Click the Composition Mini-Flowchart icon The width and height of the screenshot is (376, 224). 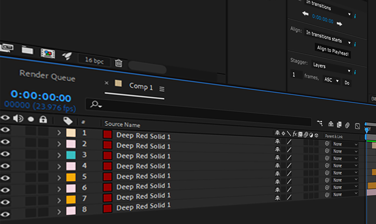pyautogui.click(x=320, y=123)
